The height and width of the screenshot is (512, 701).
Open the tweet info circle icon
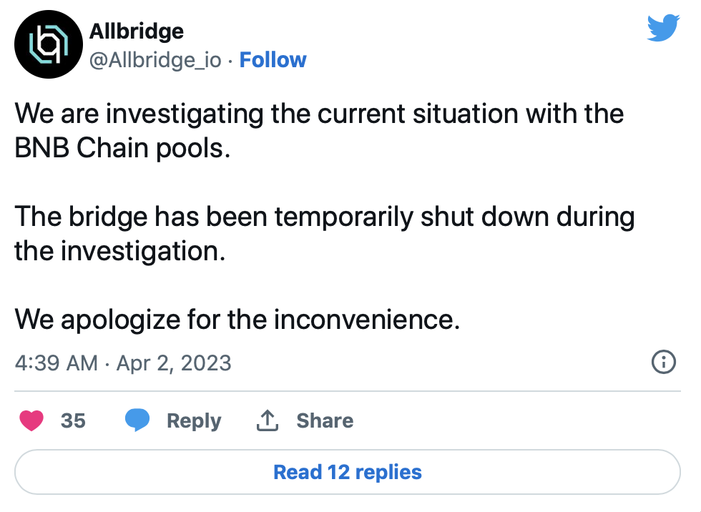coord(665,363)
